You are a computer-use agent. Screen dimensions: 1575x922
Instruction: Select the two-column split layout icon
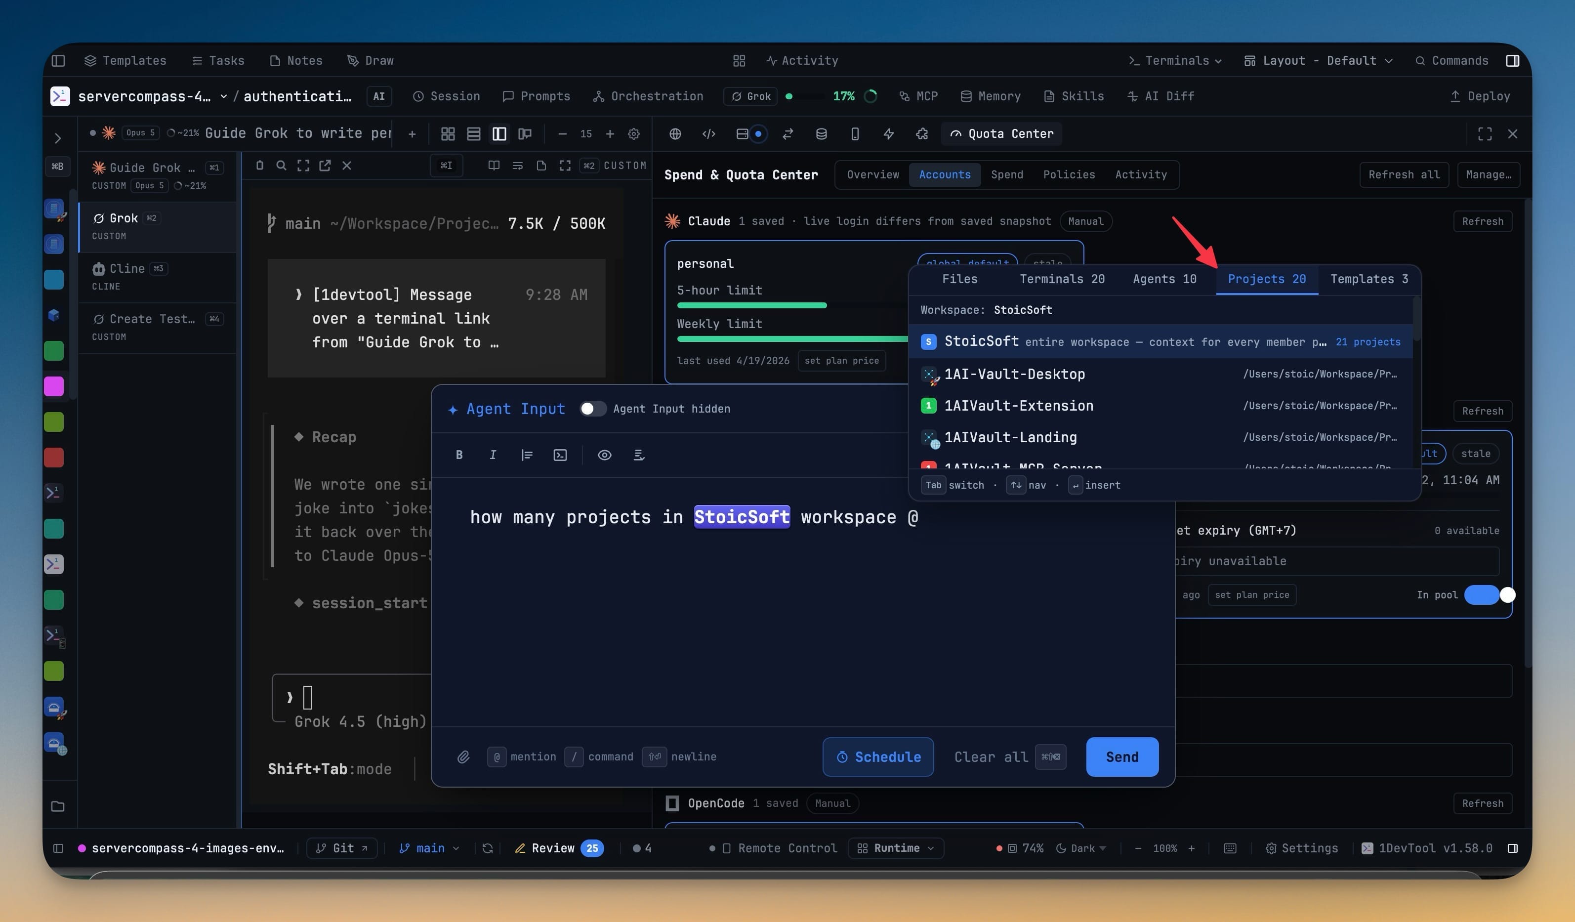(499, 134)
